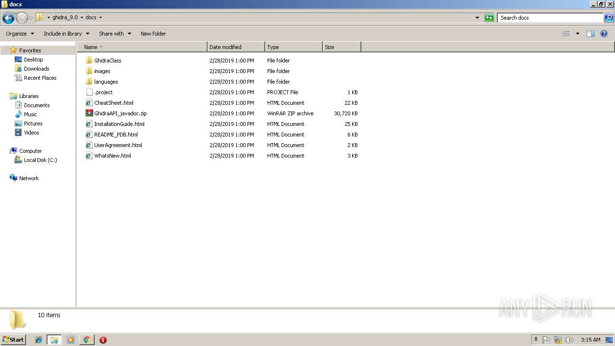Viewport: 615px width, 346px height.
Task: Click the PROJECT File type cell
Action: point(283,92)
